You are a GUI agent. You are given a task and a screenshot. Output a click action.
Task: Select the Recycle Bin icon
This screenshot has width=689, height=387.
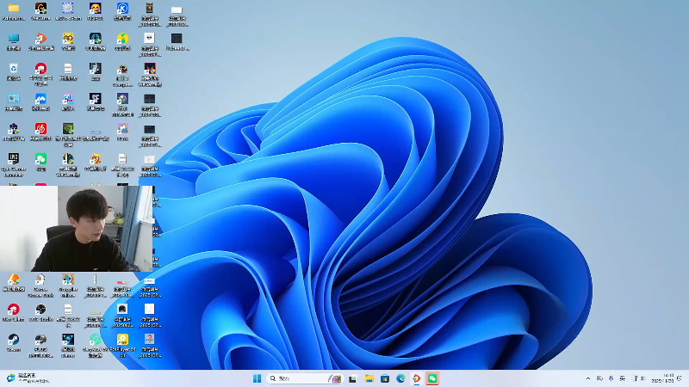[x=13, y=70]
